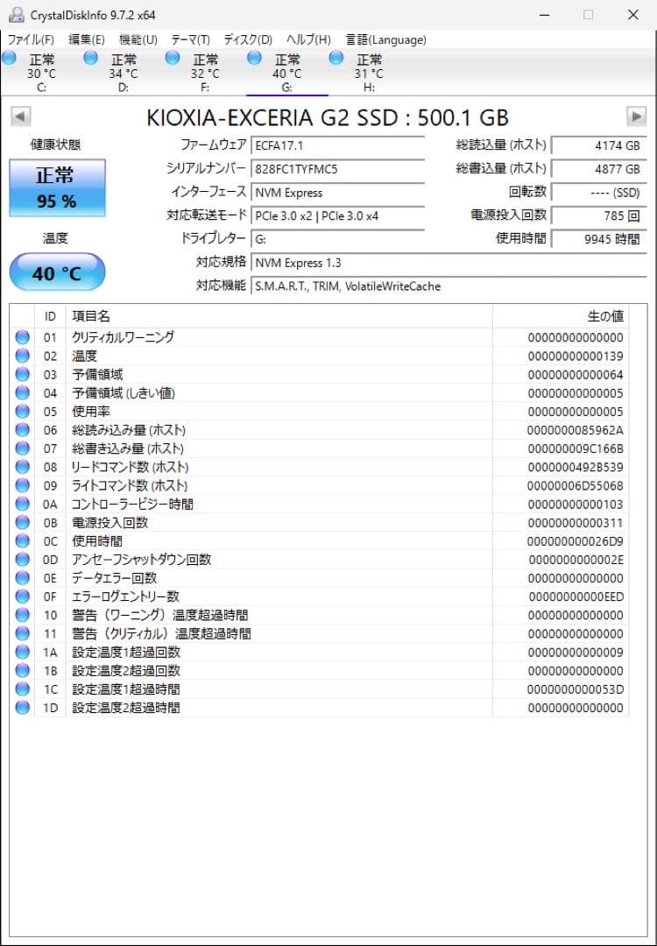This screenshot has height=946, width=657.
Task: Open the テーマ(T) menu
Action: coord(191,39)
